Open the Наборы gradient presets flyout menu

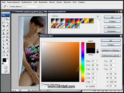pyautogui.click(x=98, y=16)
